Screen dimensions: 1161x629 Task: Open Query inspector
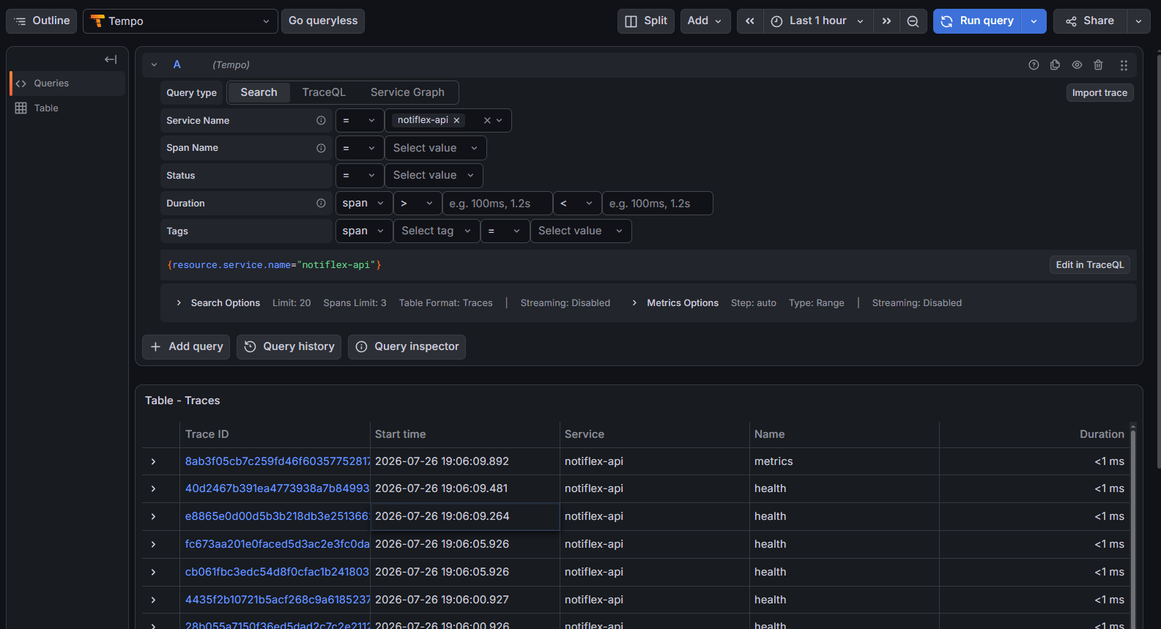click(x=407, y=347)
